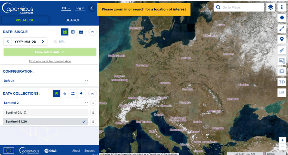Select data collections layers icon
This screenshot has height=155, width=288.
(56, 94)
